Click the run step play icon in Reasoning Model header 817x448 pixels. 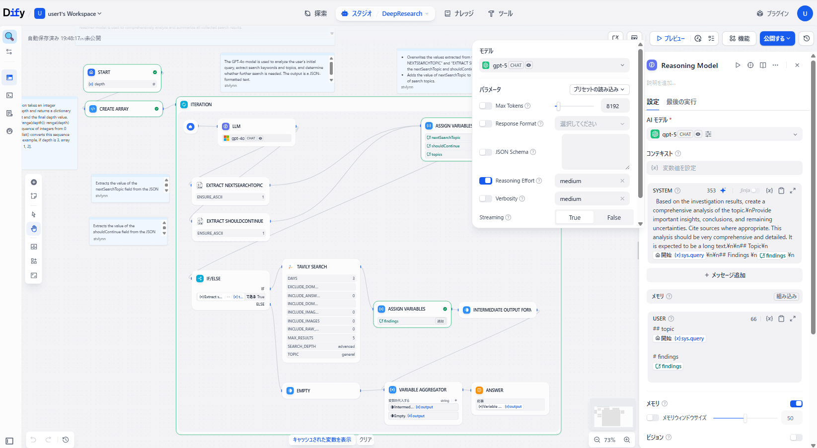tap(738, 65)
